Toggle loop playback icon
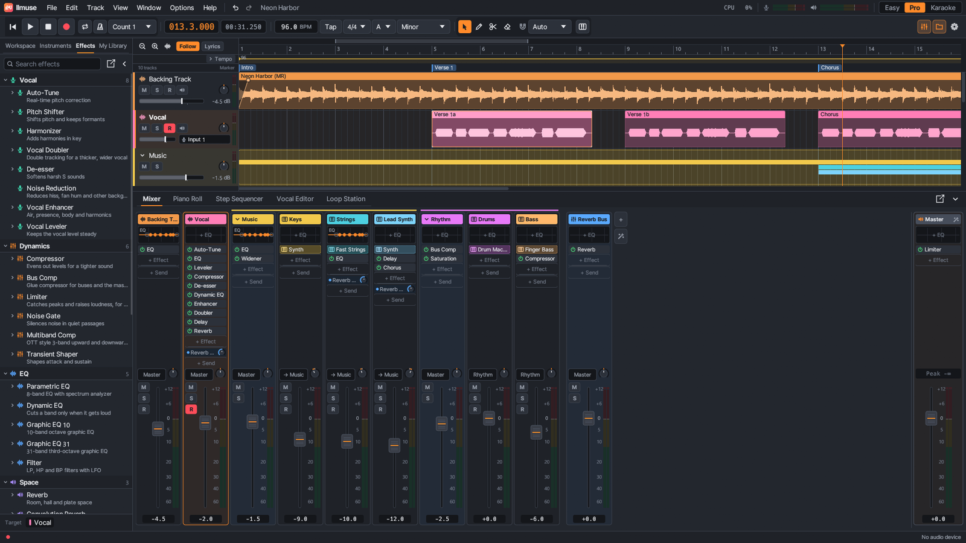 85,27
